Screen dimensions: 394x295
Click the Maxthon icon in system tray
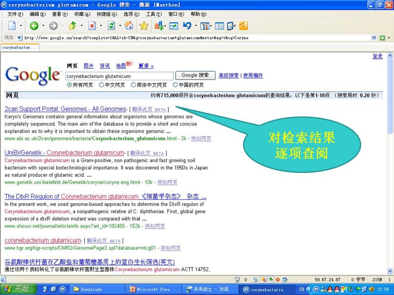coord(316,289)
